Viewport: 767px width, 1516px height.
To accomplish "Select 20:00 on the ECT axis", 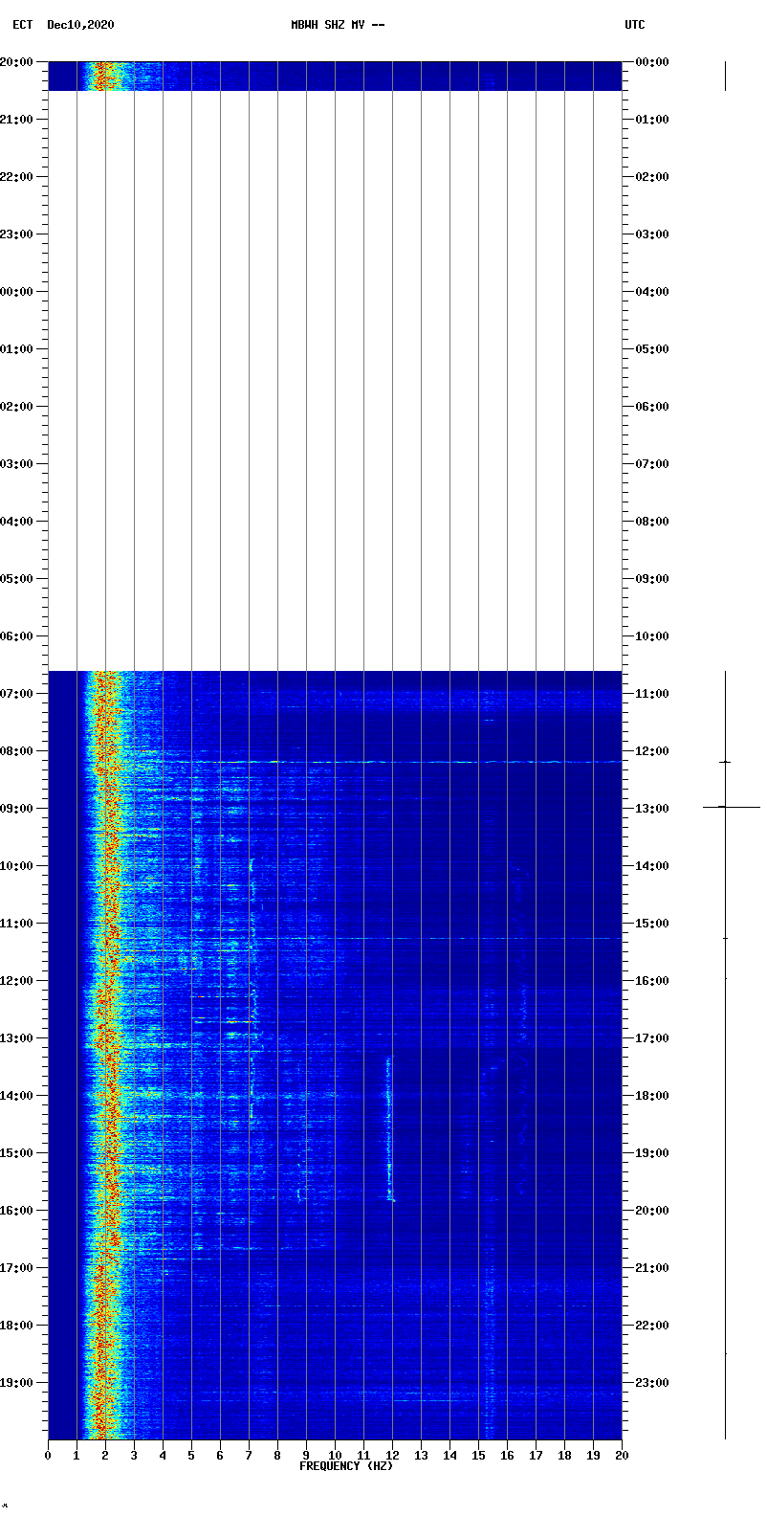I will click(18, 62).
